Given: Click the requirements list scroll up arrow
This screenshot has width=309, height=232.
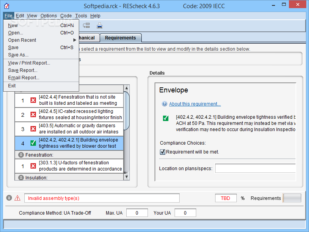Looking at the screenshot, I should point(127,88).
